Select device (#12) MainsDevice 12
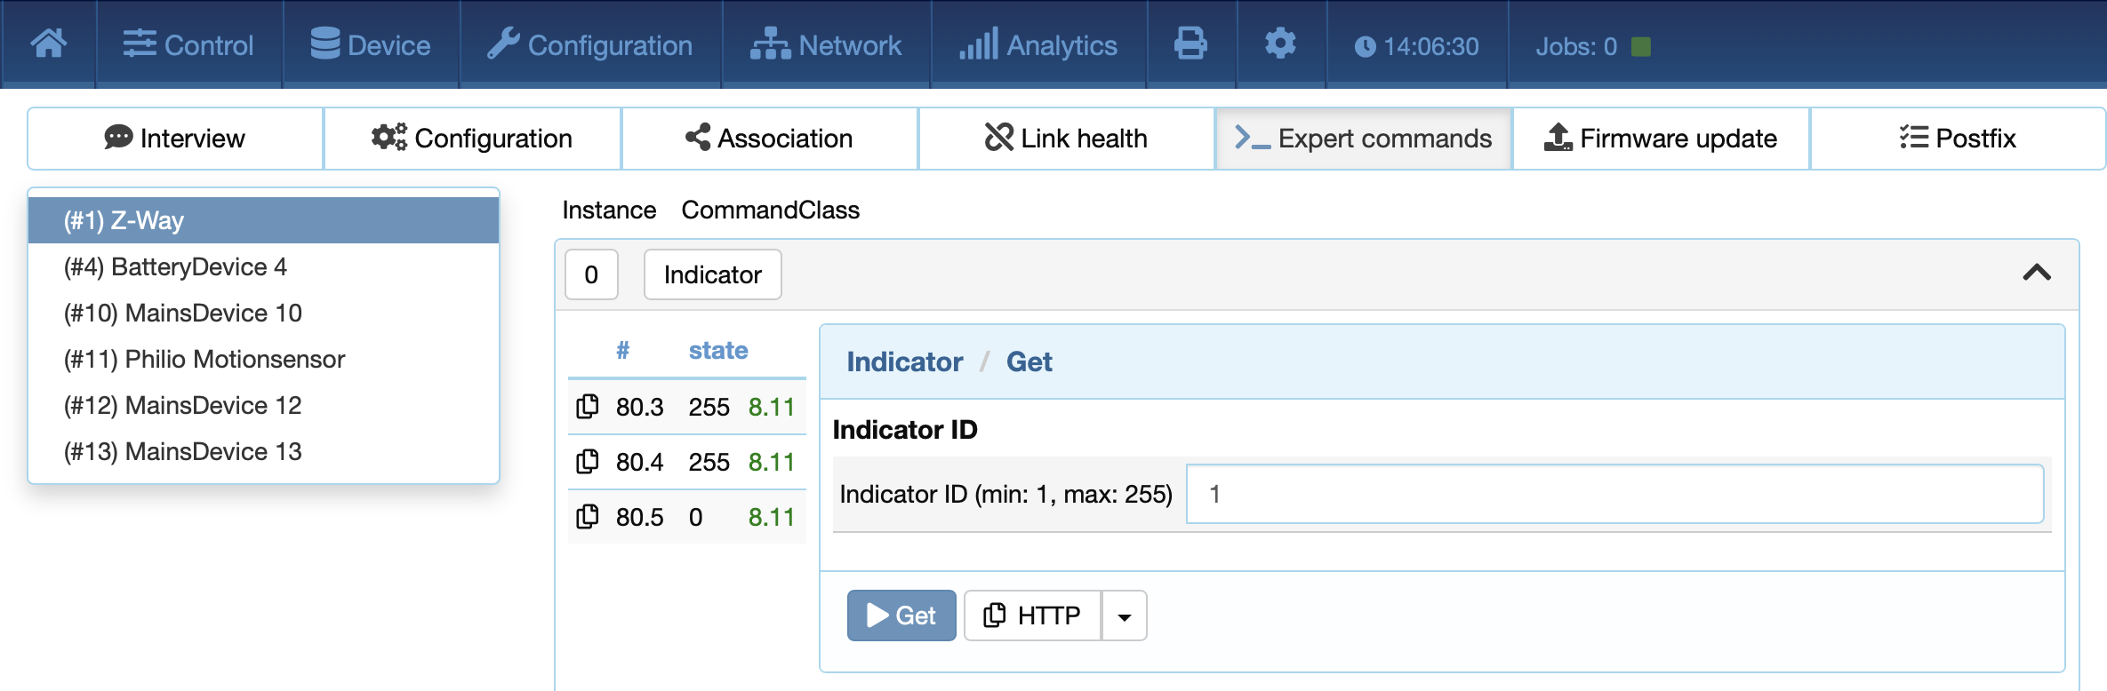Viewport: 2107px width, 691px height. [263, 405]
